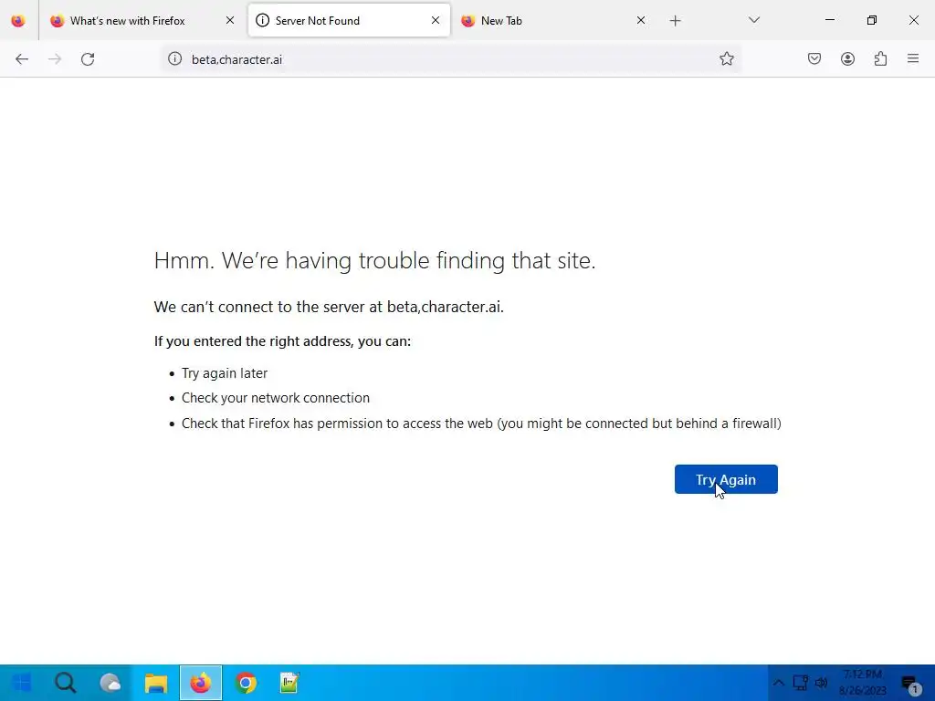This screenshot has height=701, width=935.
Task: Minimize the Firefox window
Action: [x=829, y=20]
